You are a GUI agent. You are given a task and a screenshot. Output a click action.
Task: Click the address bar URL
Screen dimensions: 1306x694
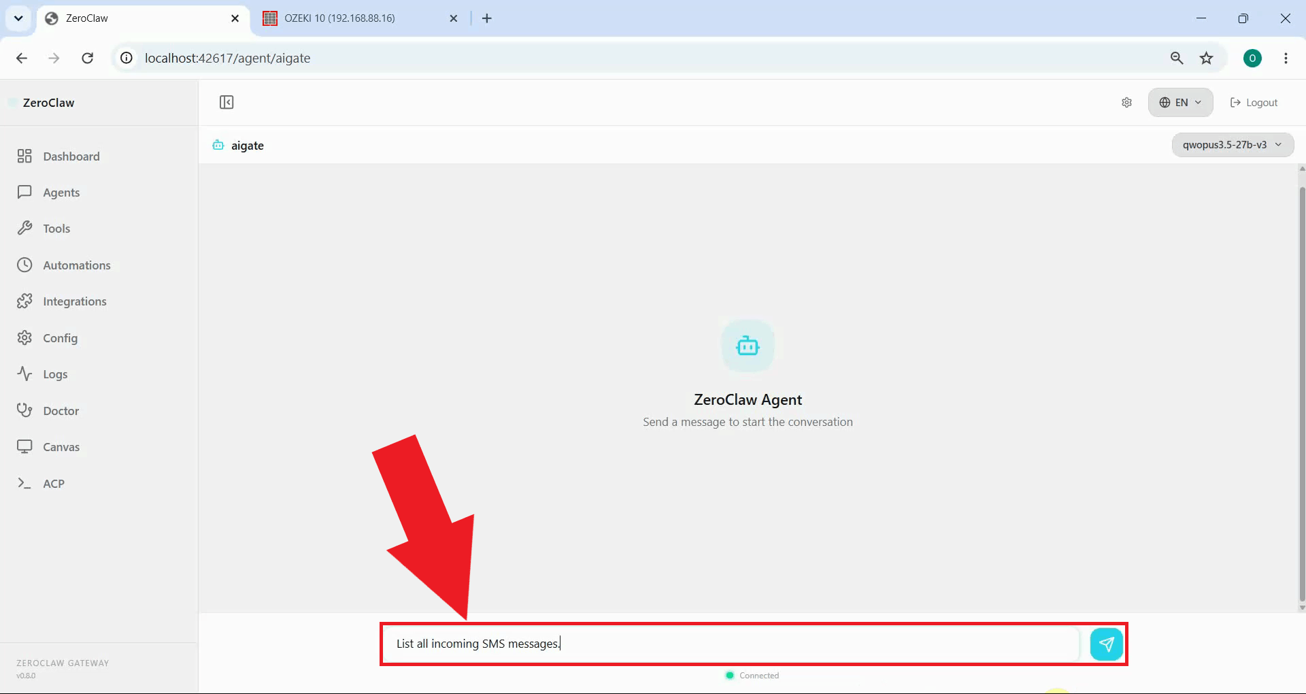point(227,58)
